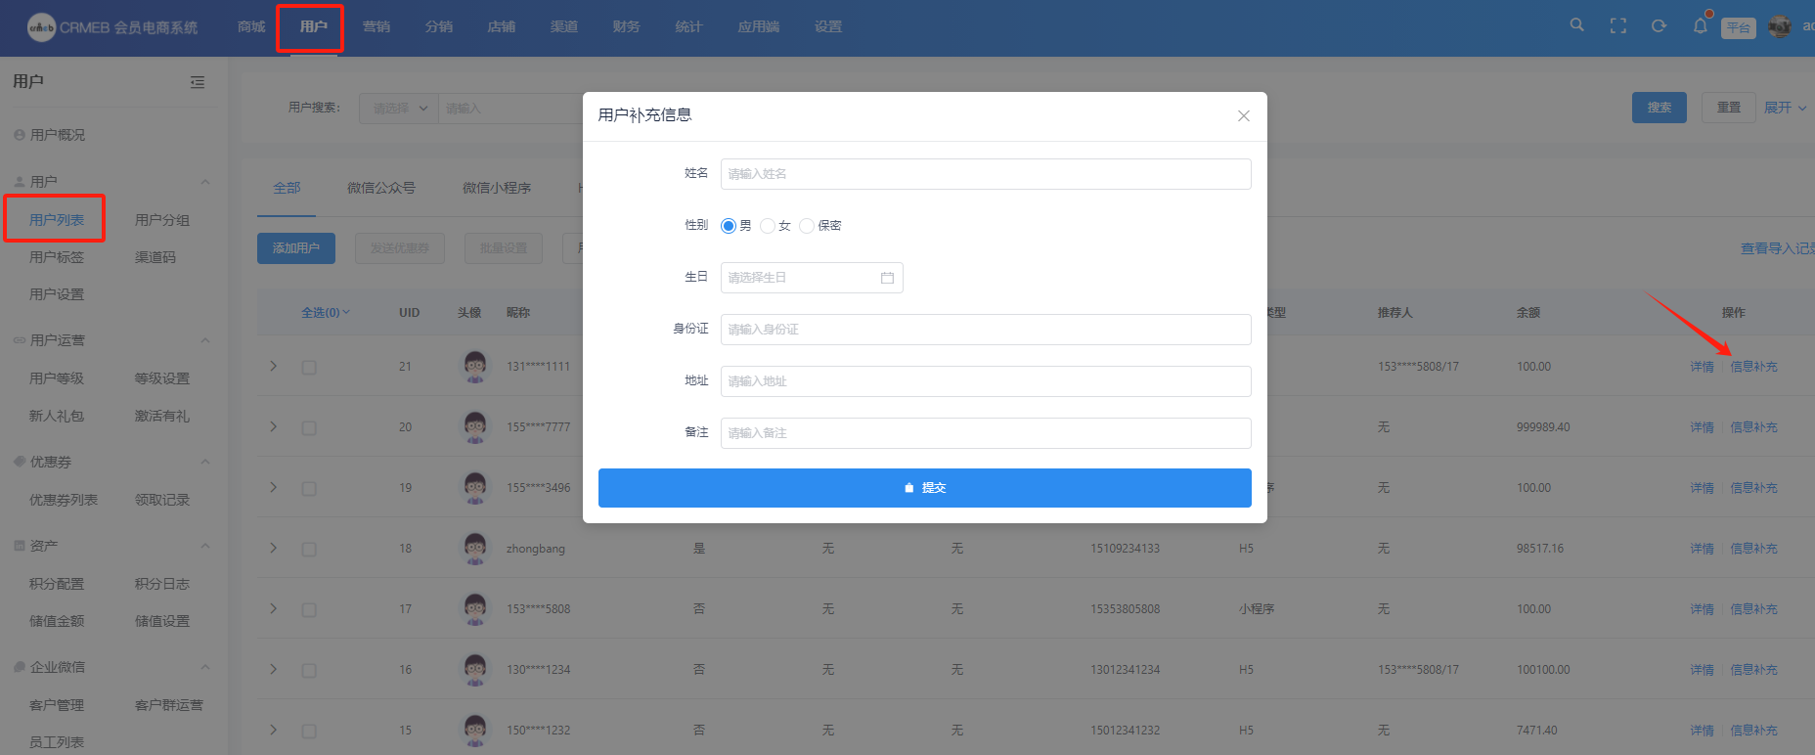The image size is (1815, 755).
Task: Collapse the 用户运营 sidebar section
Action: 205,340
